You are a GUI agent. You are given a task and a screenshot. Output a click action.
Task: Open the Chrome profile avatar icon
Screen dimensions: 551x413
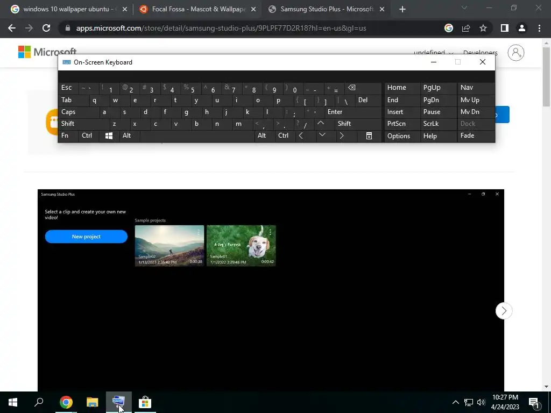click(x=522, y=28)
